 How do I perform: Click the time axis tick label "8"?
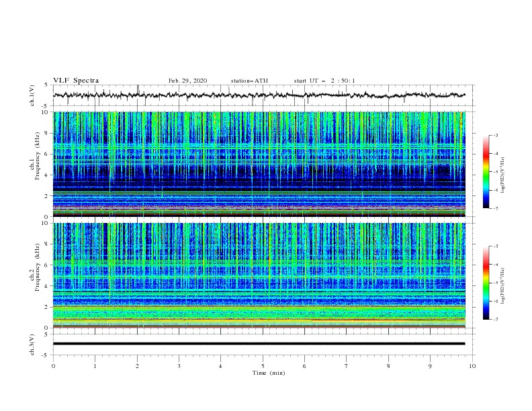(x=388, y=366)
